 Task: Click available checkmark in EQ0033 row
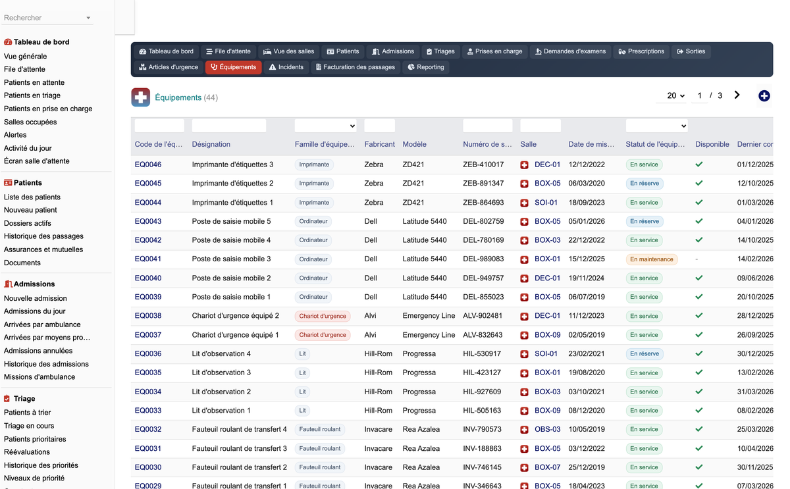(x=699, y=411)
